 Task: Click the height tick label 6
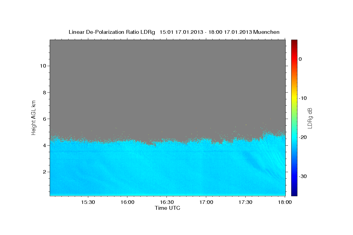tap(44, 119)
